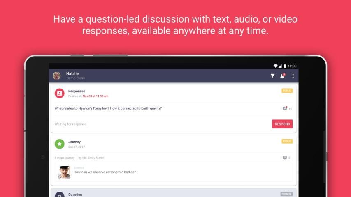This screenshot has width=351, height=197.
Task: Open 'How can we observe astronomic bodies?'
Action: pos(105,172)
